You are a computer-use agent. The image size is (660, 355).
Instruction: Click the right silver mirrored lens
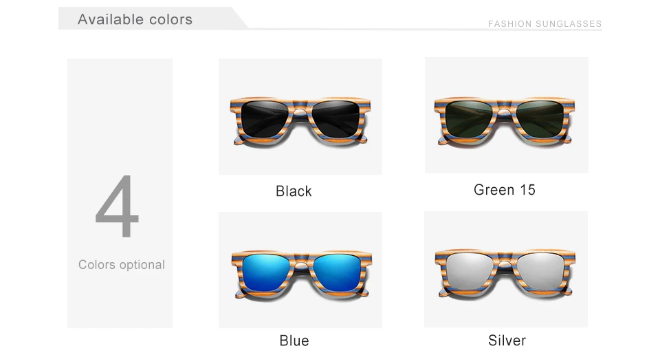541,272
